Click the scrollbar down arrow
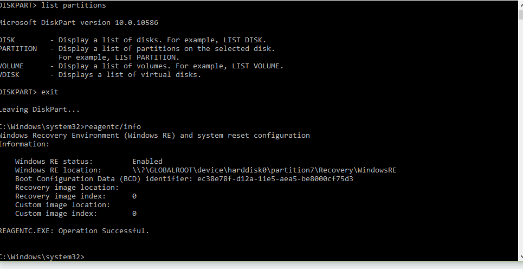This screenshot has width=523, height=269. click(x=520, y=257)
